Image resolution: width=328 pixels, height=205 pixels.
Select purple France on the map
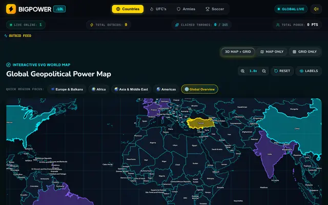153,110
